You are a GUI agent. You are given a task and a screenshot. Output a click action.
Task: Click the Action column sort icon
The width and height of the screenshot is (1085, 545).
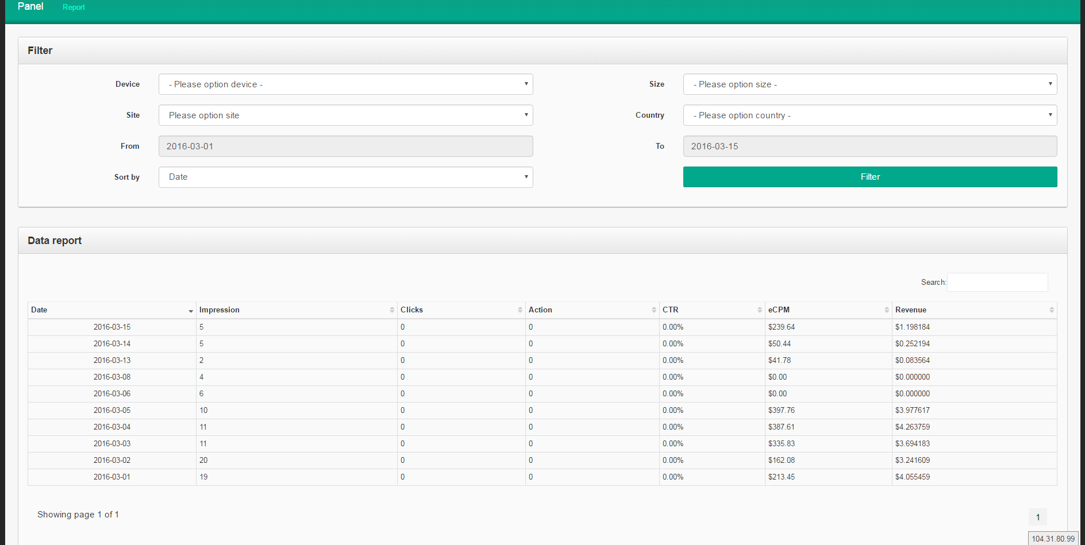click(654, 310)
